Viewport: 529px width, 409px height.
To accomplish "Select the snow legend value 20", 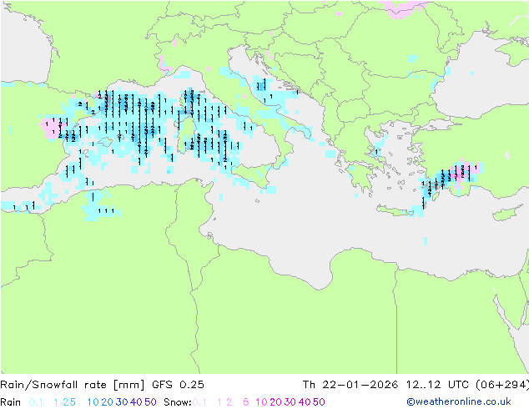I will click(275, 402).
